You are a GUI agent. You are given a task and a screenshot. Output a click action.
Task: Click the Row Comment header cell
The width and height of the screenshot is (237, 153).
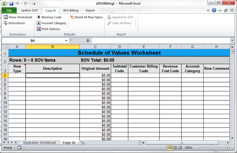click(217, 69)
